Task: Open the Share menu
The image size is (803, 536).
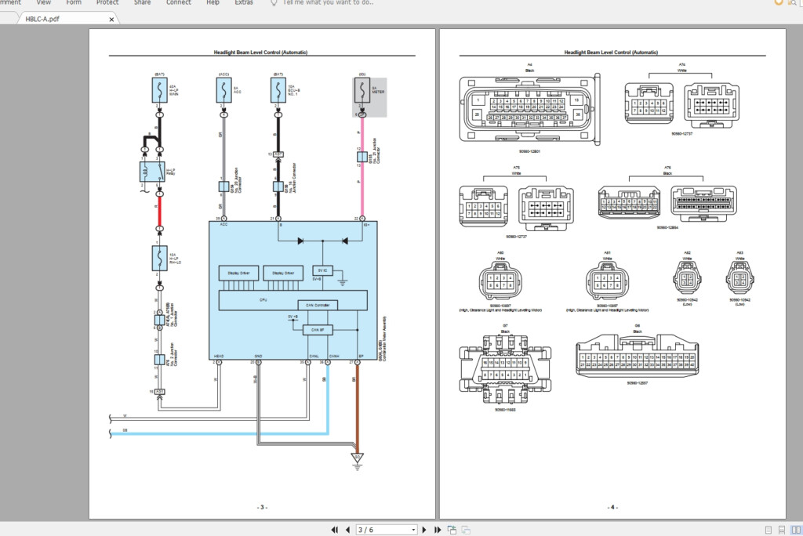Action: coord(143,2)
